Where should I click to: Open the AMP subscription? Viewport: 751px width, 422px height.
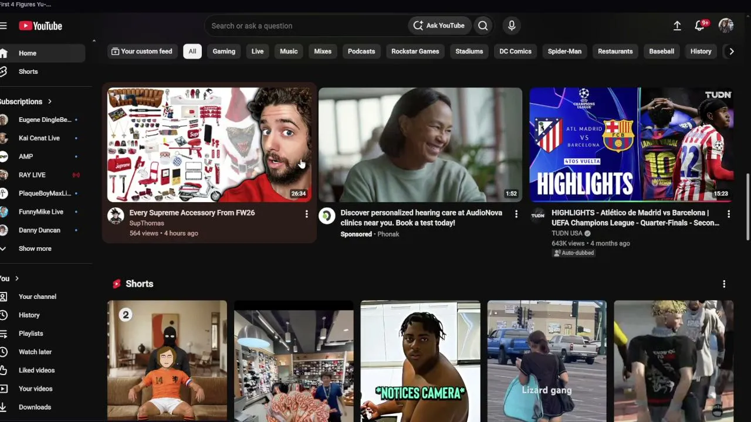39,156
